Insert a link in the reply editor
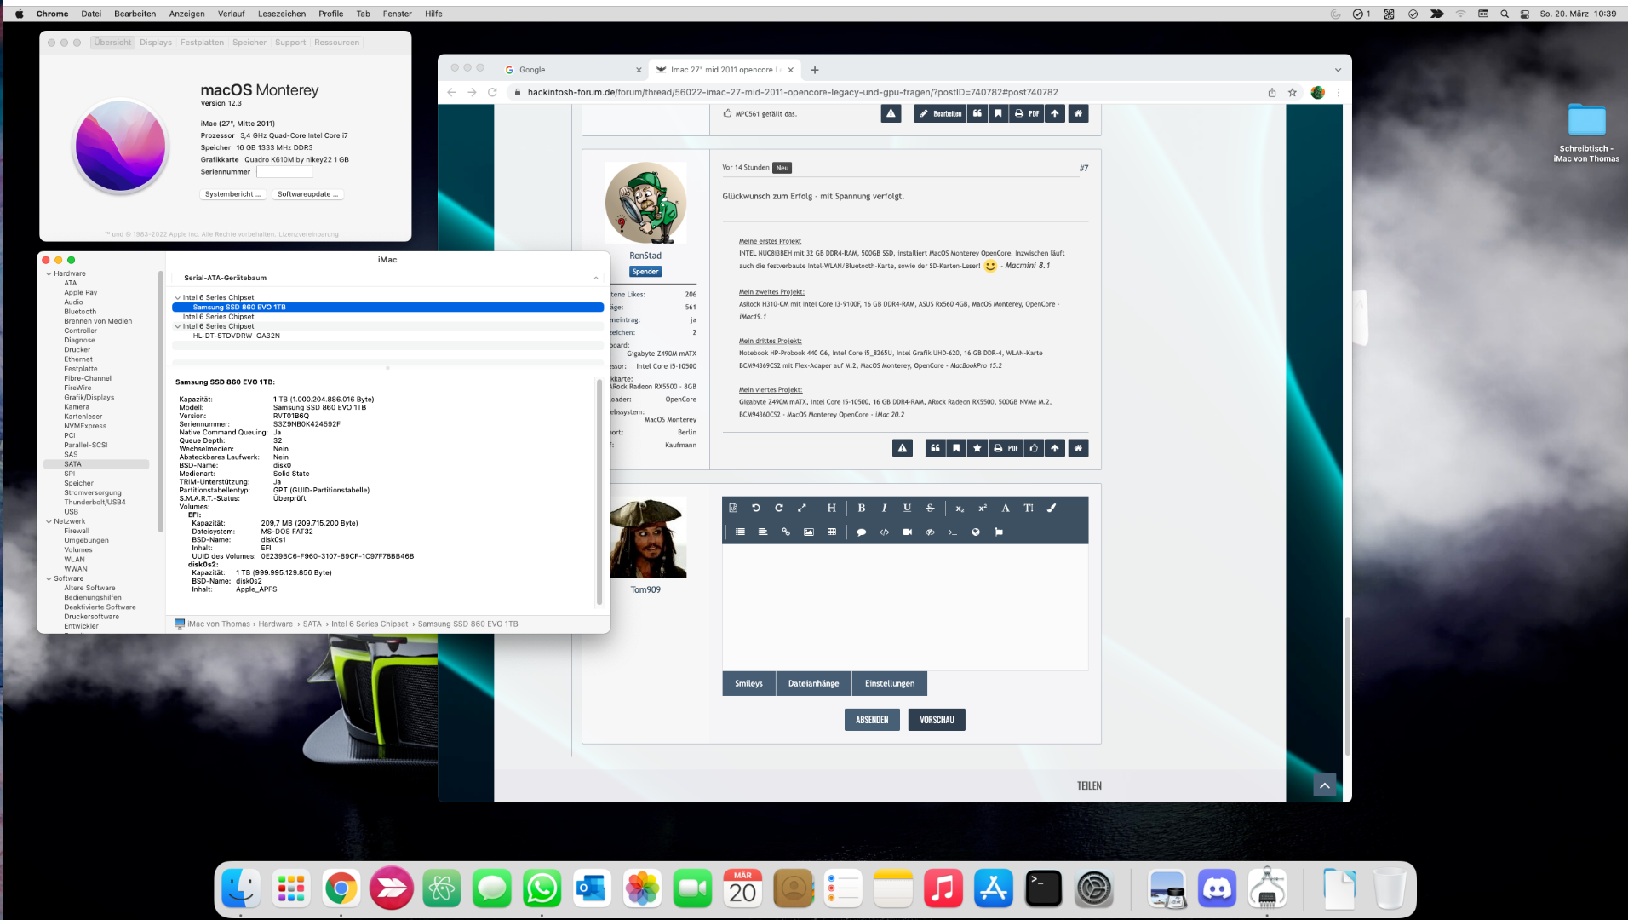 click(786, 532)
